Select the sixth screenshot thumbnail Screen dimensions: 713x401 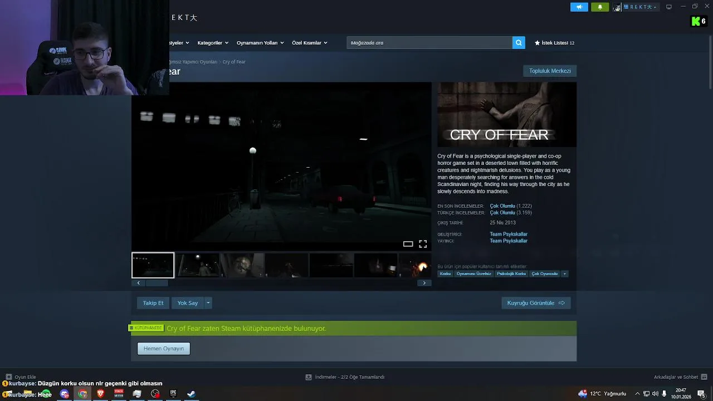pos(376,265)
